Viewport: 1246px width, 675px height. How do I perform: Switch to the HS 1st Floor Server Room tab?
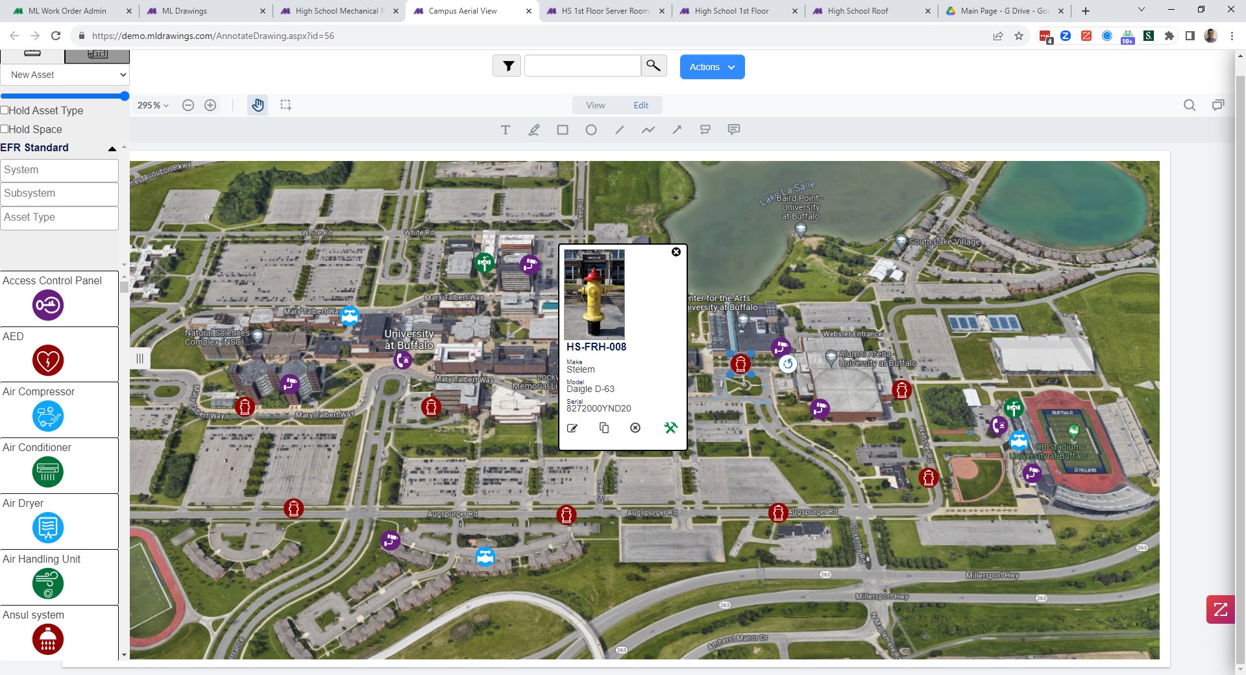pyautogui.click(x=605, y=11)
